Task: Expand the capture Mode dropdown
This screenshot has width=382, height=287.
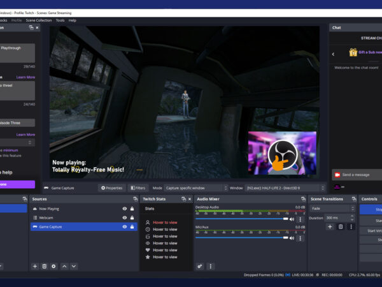Action: (x=195, y=188)
